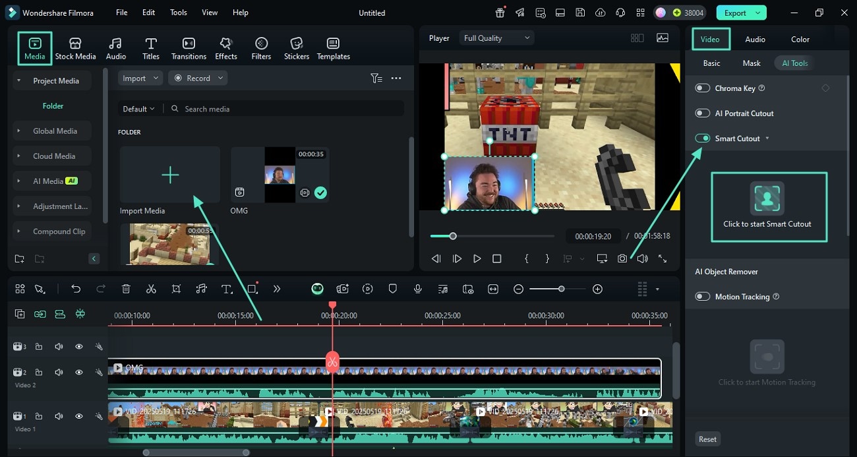The image size is (857, 457).
Task: Click the delete trash icon
Action: [x=126, y=289]
